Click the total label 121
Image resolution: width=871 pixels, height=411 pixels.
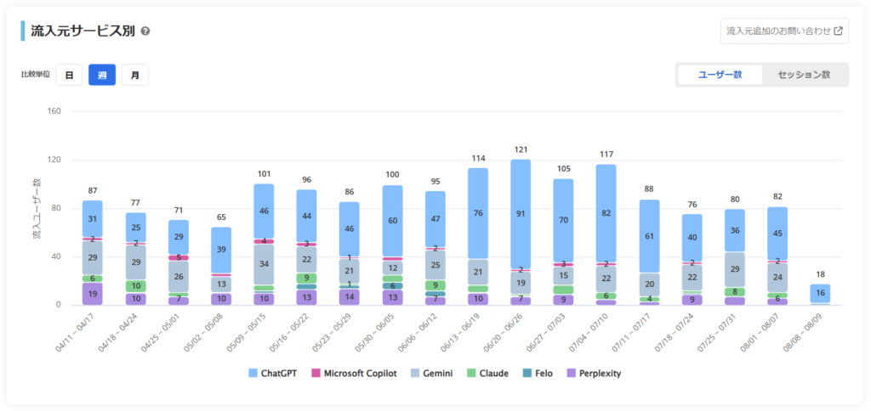(x=521, y=149)
